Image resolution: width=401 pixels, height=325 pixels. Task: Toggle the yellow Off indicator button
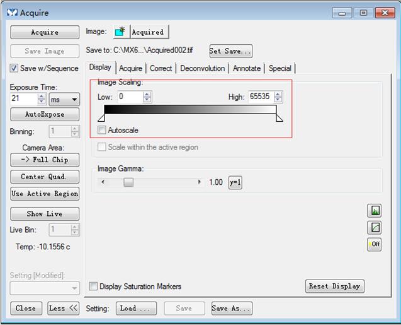(x=375, y=244)
